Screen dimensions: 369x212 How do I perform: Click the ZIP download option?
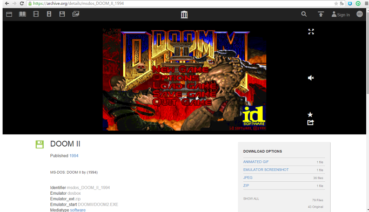(x=246, y=186)
